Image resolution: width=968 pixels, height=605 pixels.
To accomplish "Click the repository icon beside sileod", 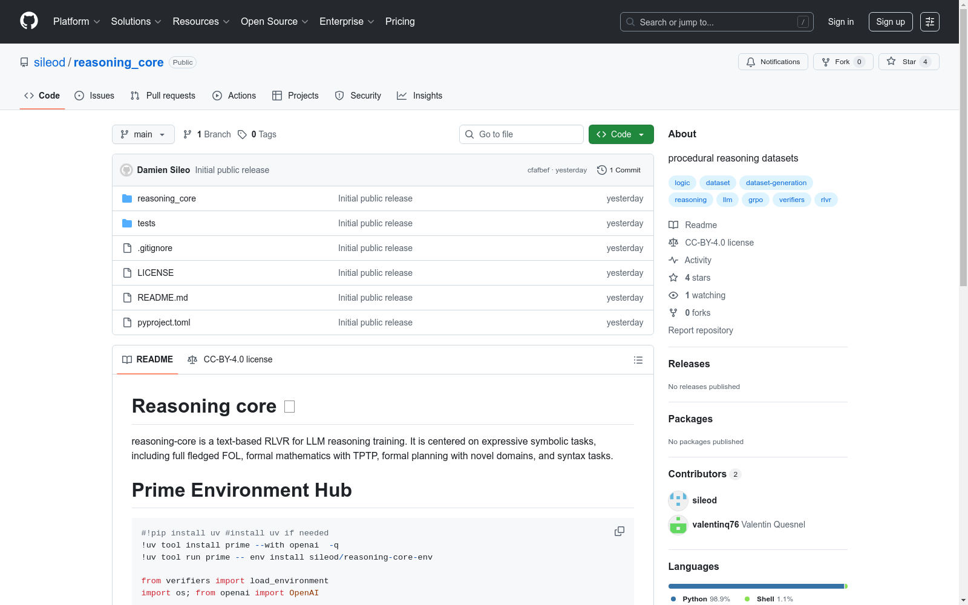I will click(24, 62).
